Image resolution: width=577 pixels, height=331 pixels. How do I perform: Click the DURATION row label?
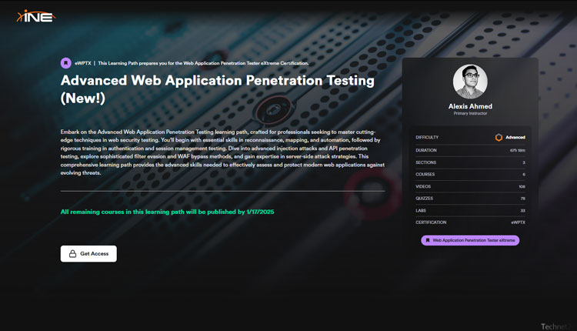(x=425, y=150)
